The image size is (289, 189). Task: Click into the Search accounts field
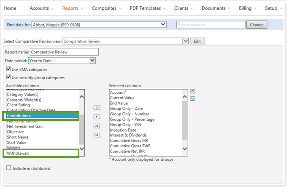tap(211, 25)
